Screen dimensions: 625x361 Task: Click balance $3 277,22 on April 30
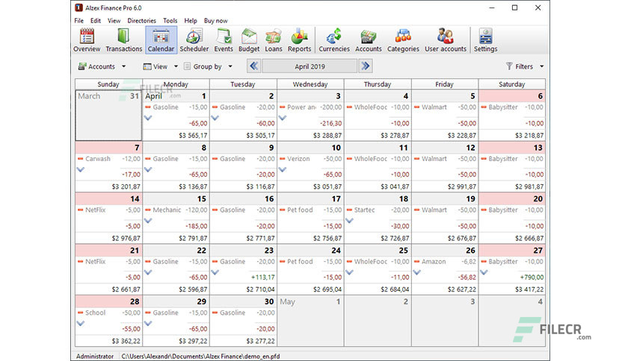tap(260, 341)
